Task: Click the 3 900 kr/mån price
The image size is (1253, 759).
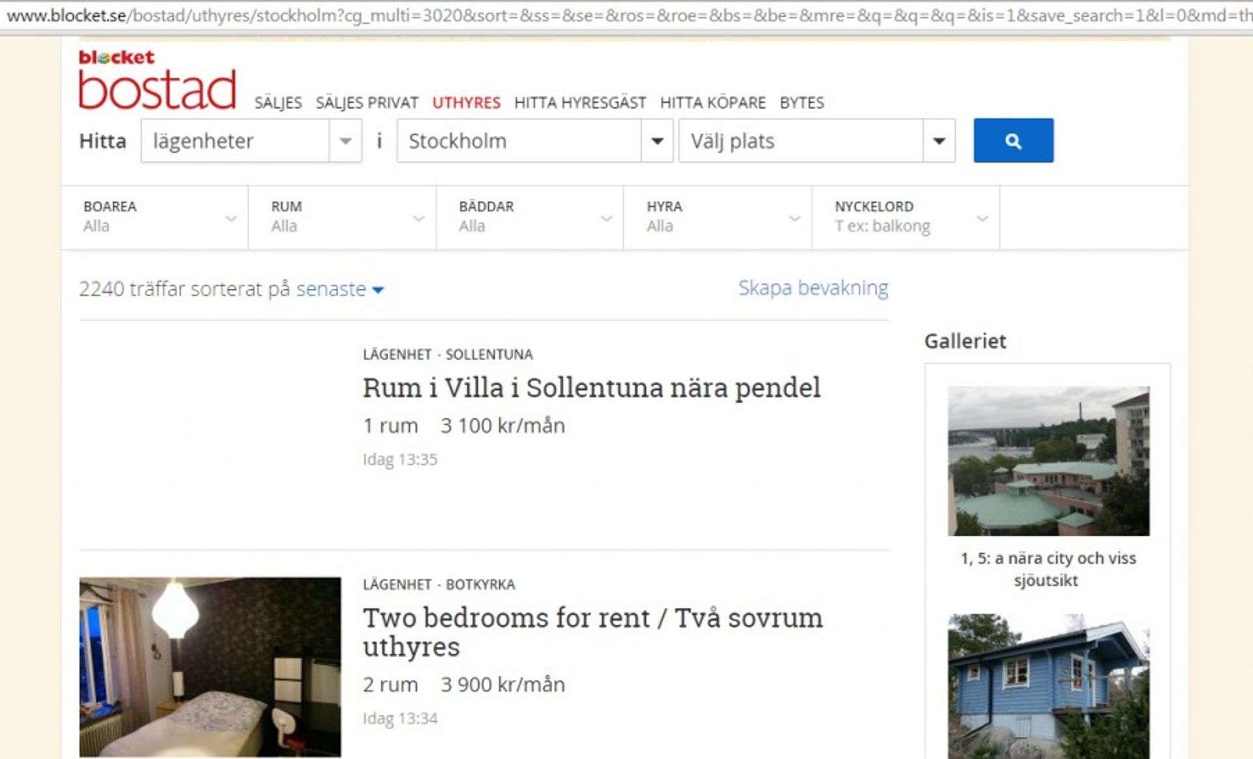Action: pos(503,685)
